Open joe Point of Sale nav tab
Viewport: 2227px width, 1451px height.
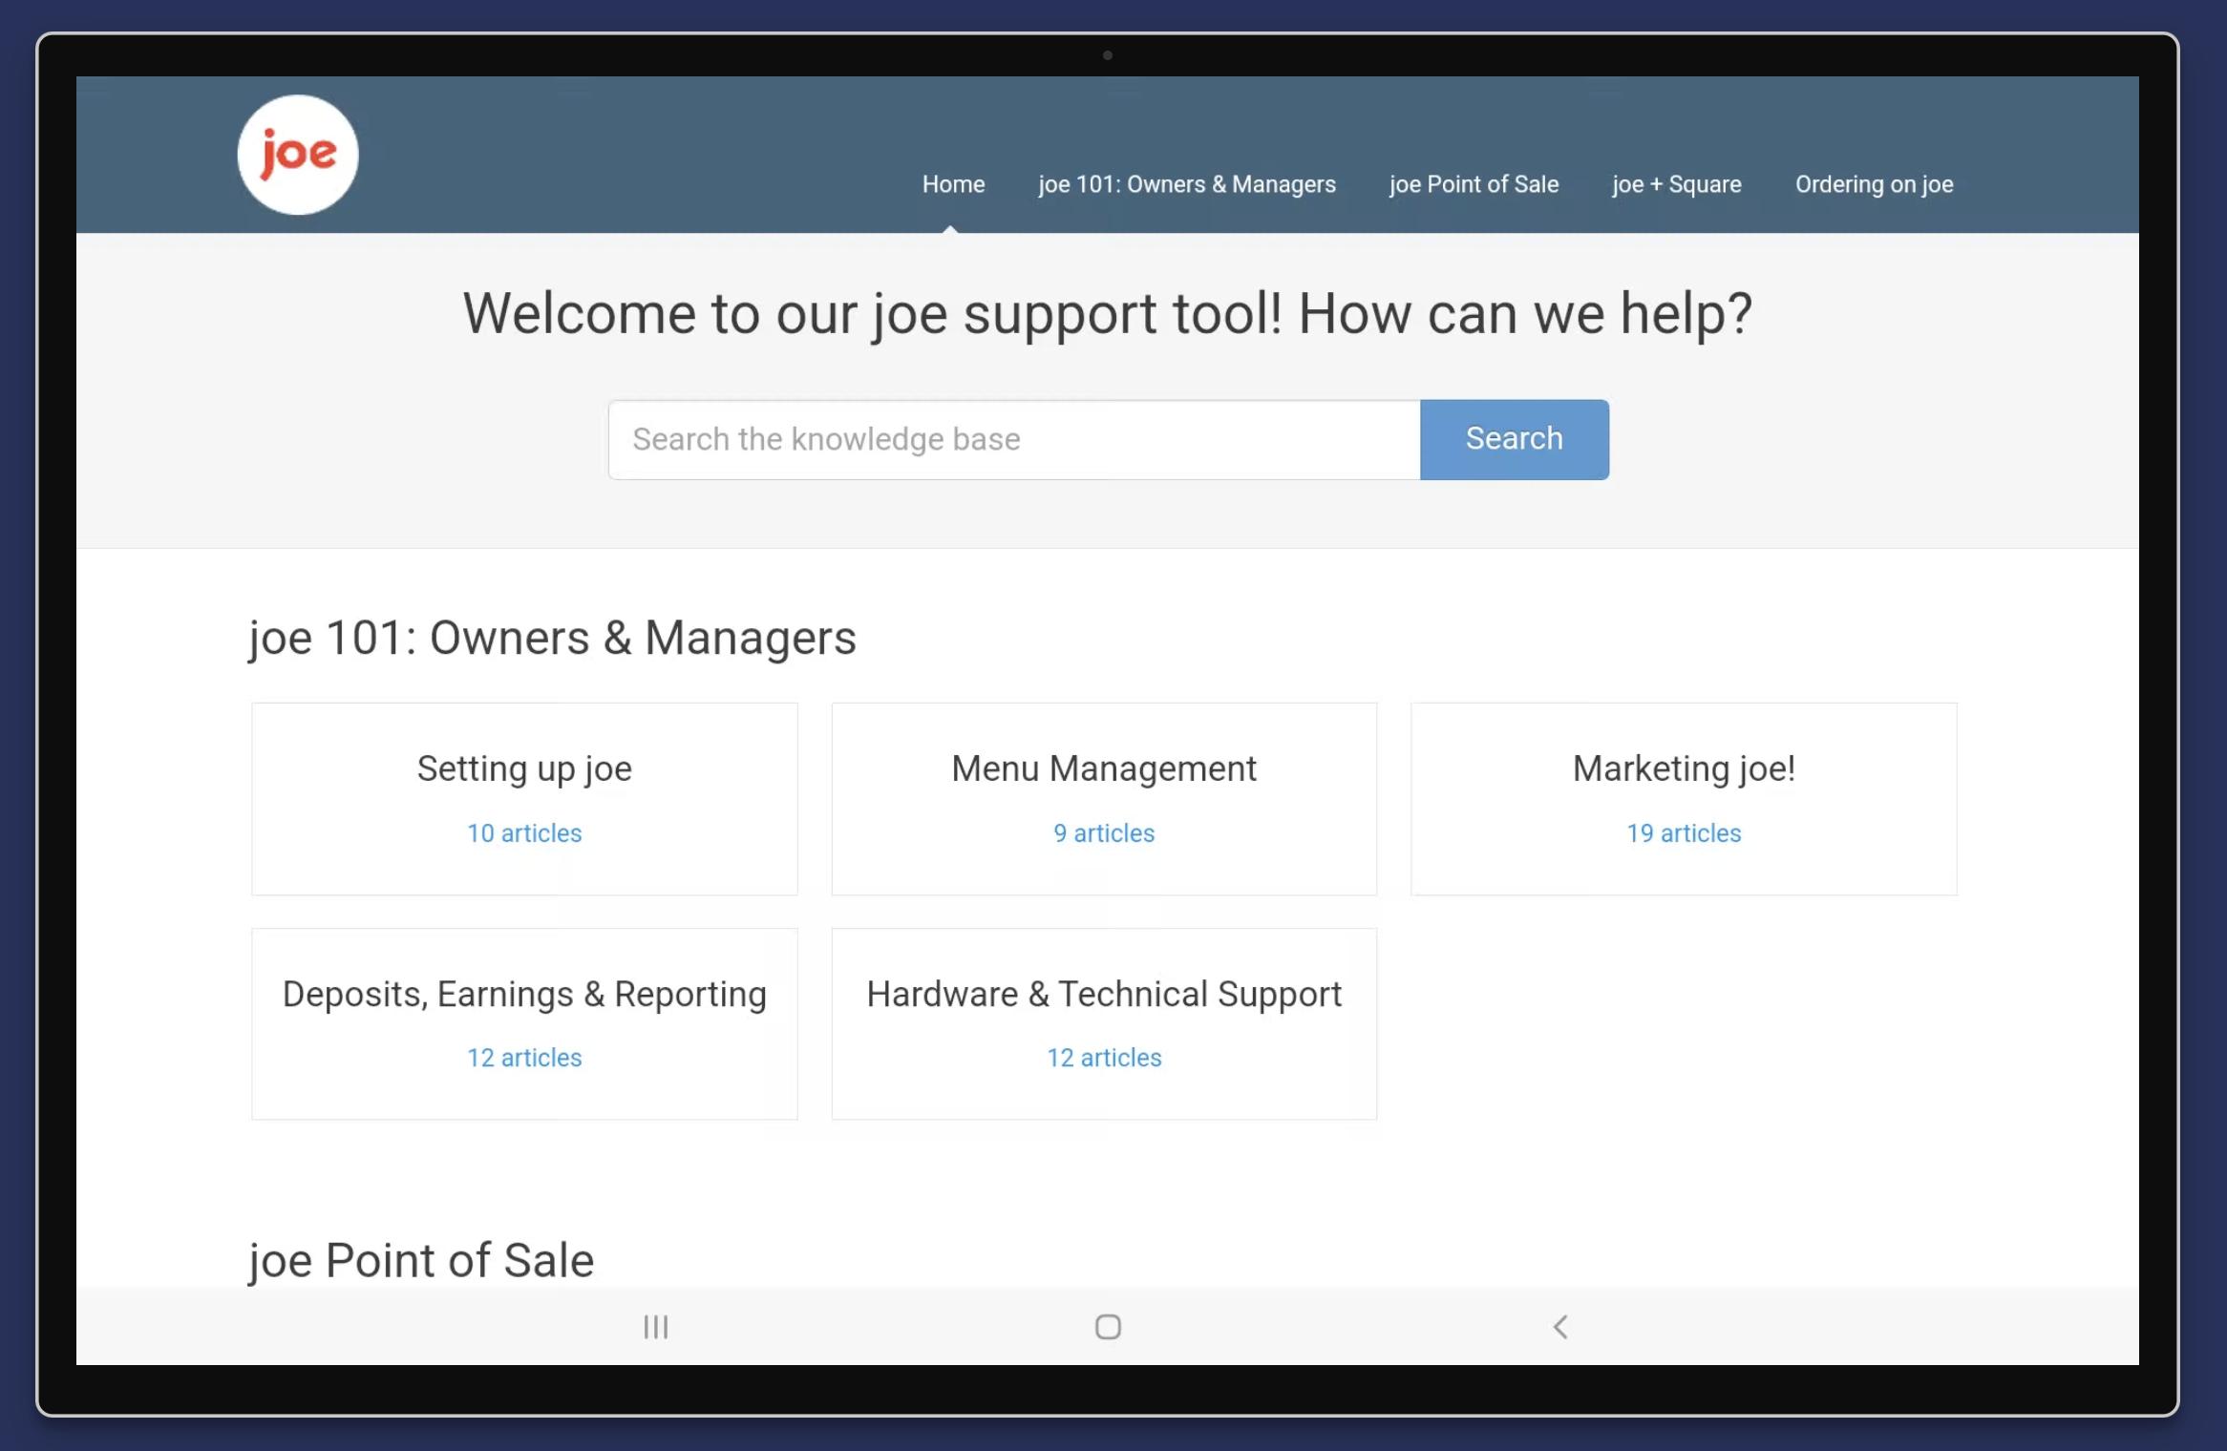click(1474, 184)
